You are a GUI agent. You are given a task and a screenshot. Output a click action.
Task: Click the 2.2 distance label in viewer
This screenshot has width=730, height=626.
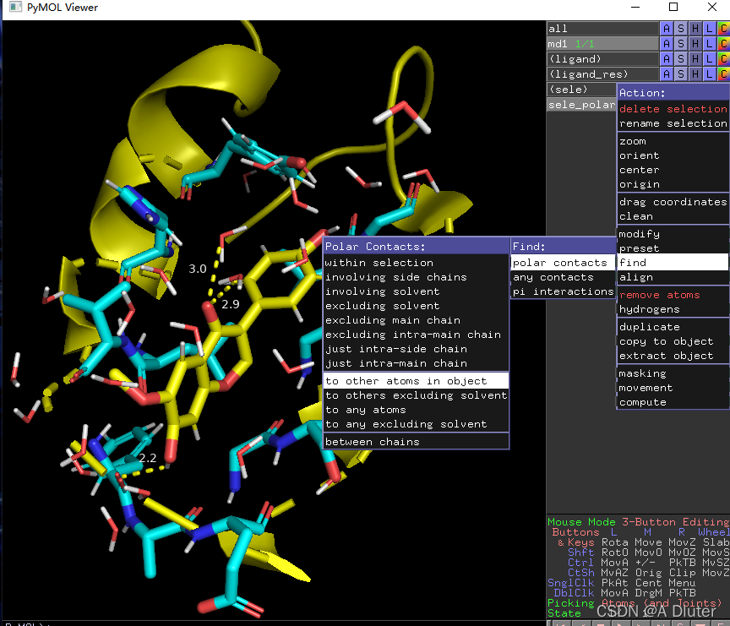pos(148,458)
